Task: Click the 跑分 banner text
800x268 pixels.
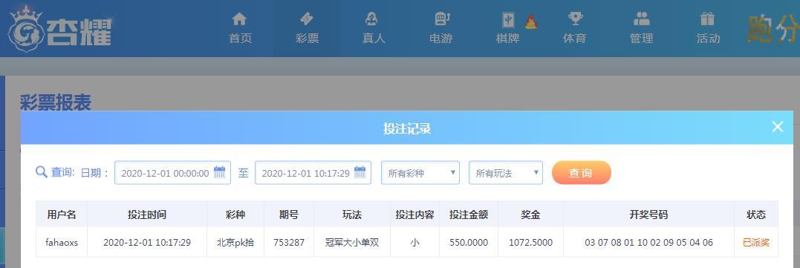Action: pos(773,29)
